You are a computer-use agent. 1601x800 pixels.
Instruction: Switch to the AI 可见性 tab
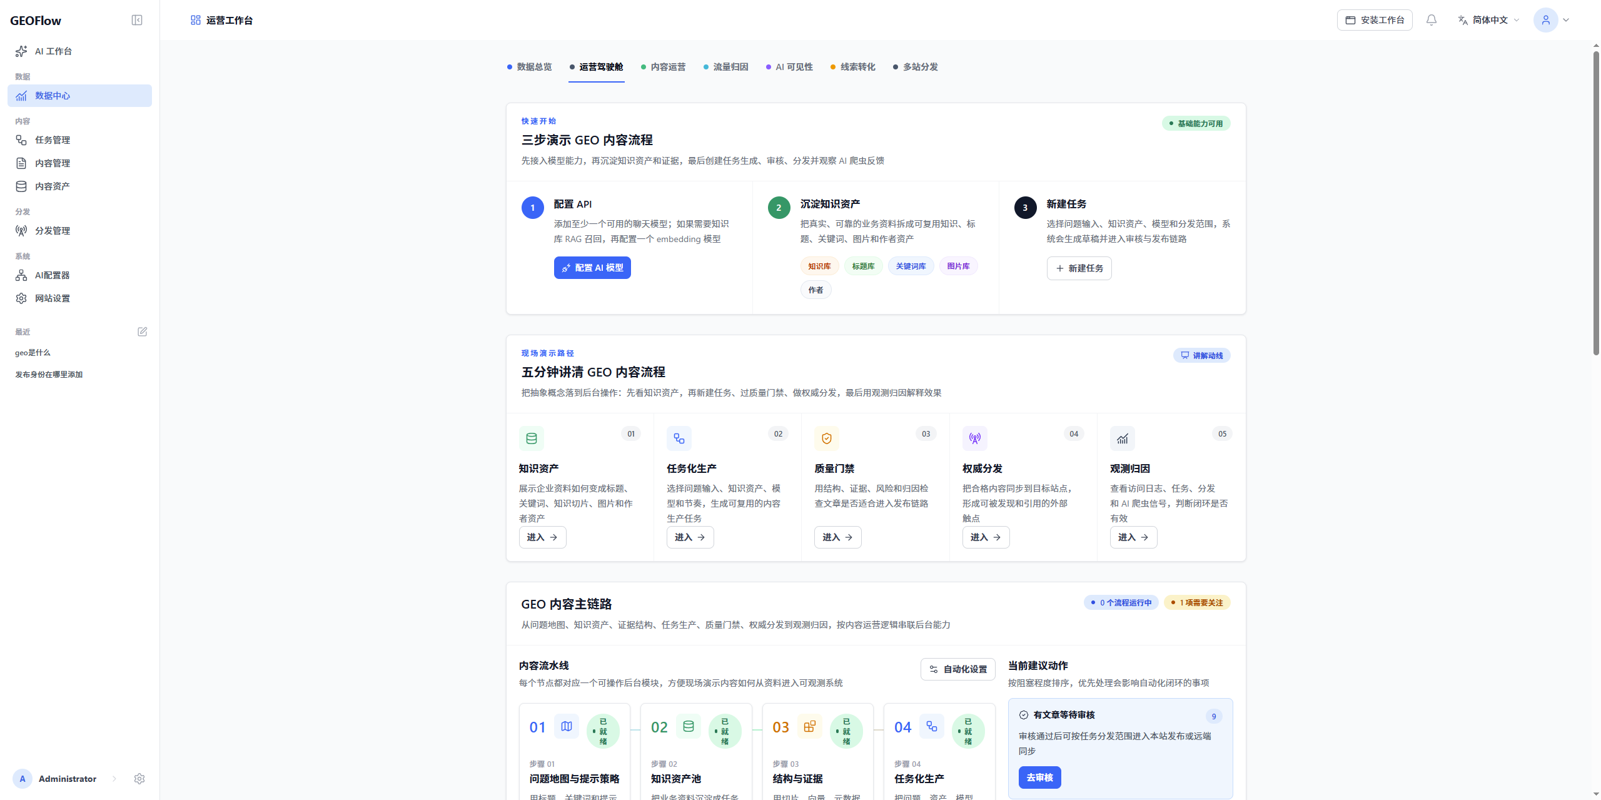[789, 67]
